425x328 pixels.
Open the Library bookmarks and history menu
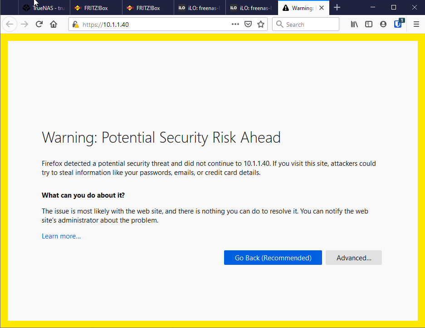354,25
